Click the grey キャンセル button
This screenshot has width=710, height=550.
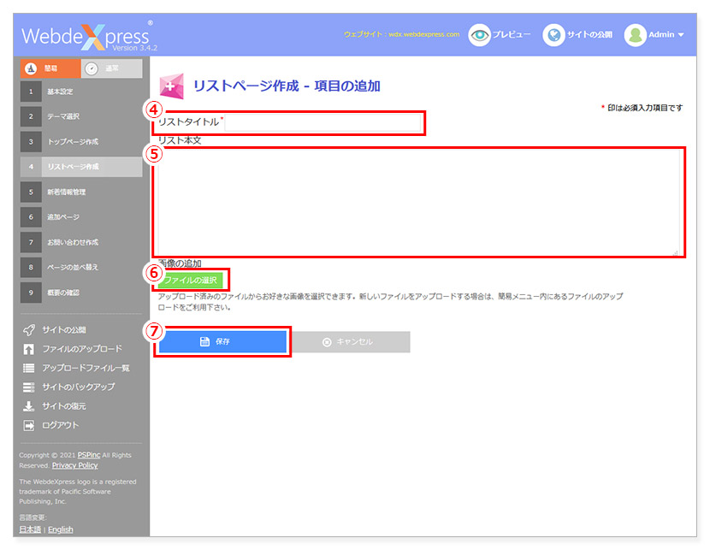pos(349,342)
